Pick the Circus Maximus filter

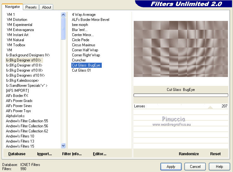coord(83,45)
